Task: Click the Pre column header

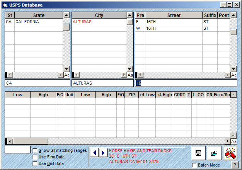Action: click(140, 15)
